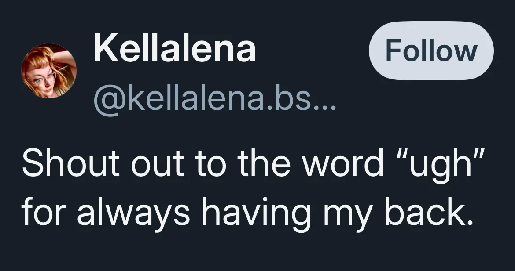Click the word "back." ending the post
The width and height of the screenshot is (515, 271).
430,211
